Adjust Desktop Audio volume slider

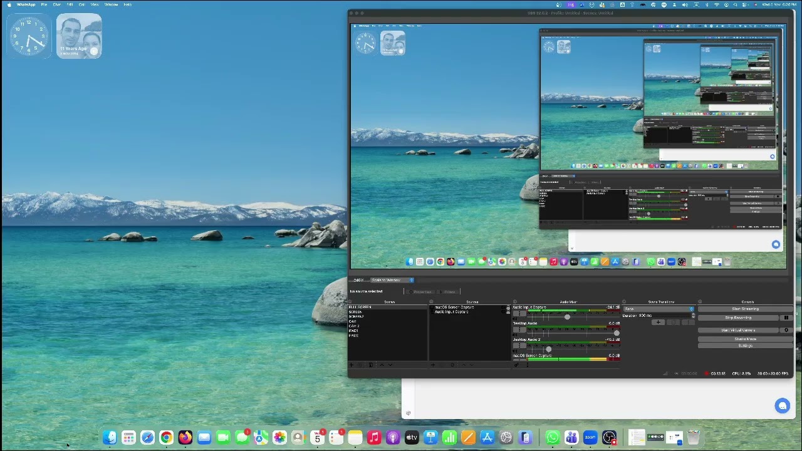coord(617,333)
